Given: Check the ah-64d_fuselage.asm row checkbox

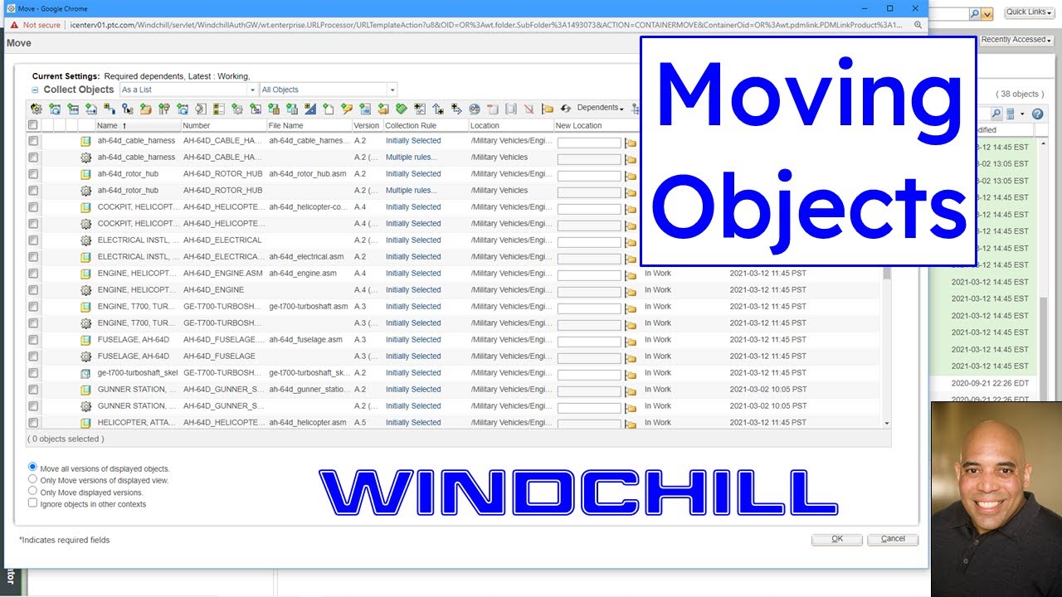Looking at the screenshot, I should [x=33, y=340].
